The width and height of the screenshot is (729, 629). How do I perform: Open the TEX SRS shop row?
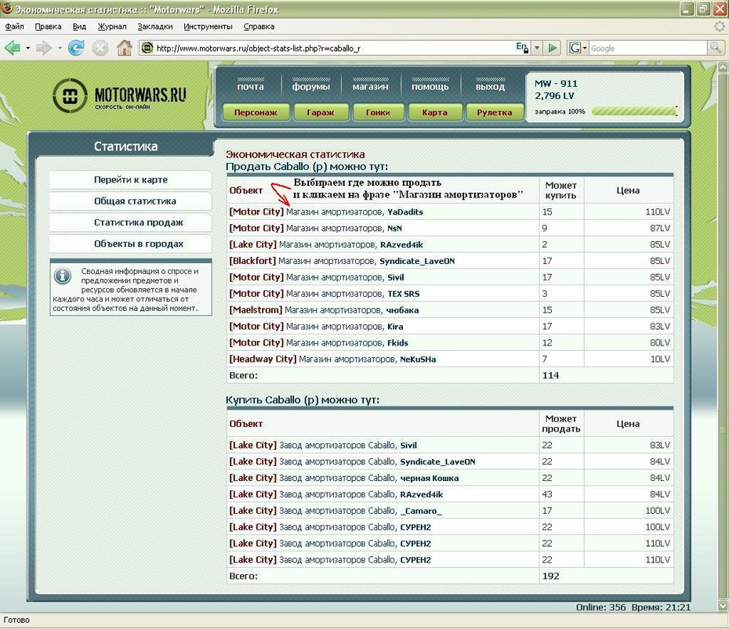coord(335,294)
